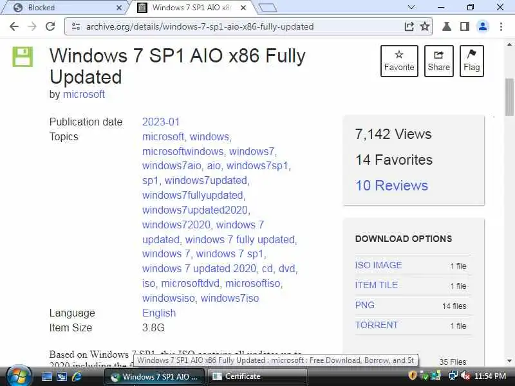Click the muted volume tray icon
Viewport: 515px width, 386px height.
[x=465, y=375]
